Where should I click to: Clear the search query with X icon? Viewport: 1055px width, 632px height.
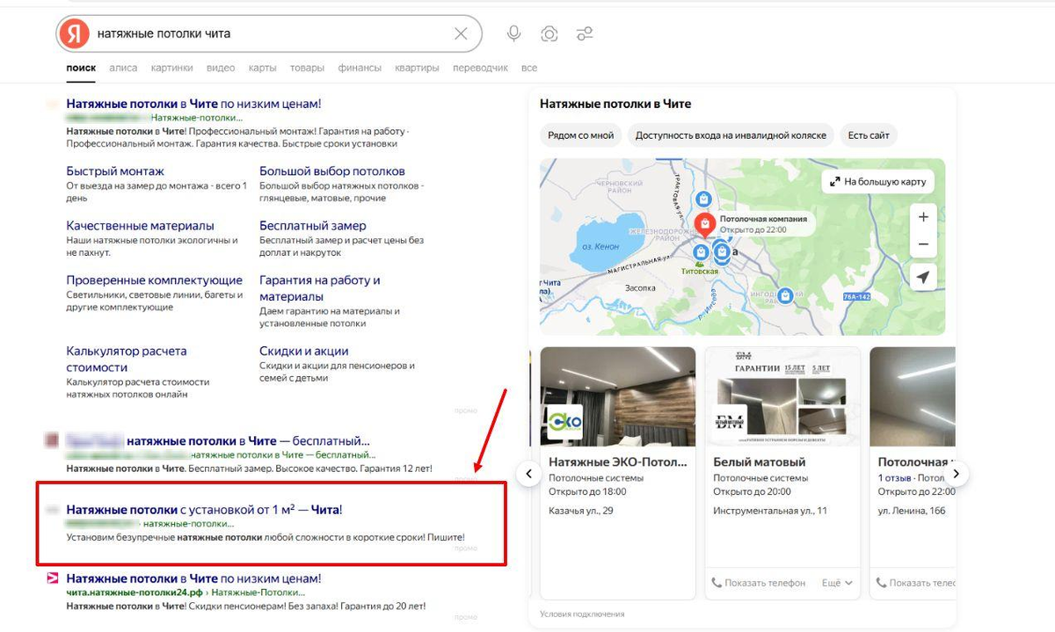[461, 33]
